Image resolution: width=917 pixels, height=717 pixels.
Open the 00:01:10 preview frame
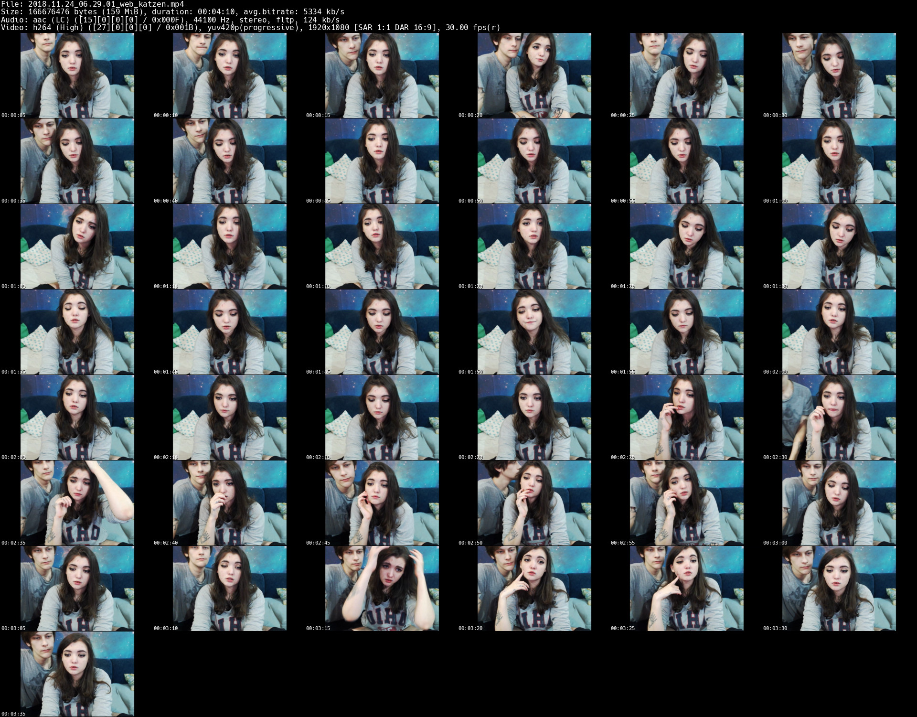(x=230, y=246)
